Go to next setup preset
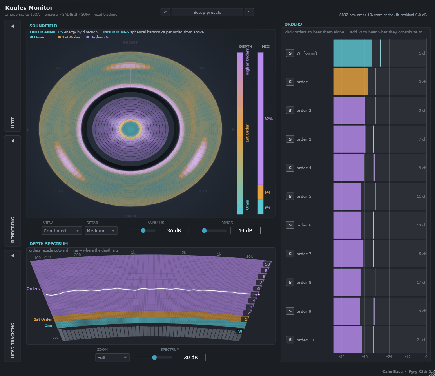Screen dimensions: 435x376 [x=249, y=12]
